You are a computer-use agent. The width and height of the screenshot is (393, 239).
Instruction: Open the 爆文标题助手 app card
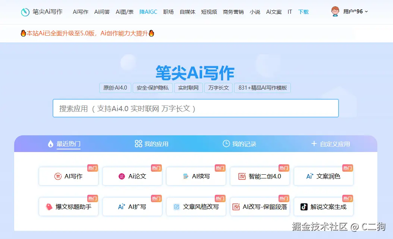[69, 207]
